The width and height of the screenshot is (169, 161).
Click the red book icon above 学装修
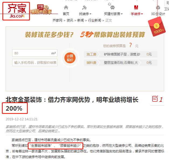[136, 8]
